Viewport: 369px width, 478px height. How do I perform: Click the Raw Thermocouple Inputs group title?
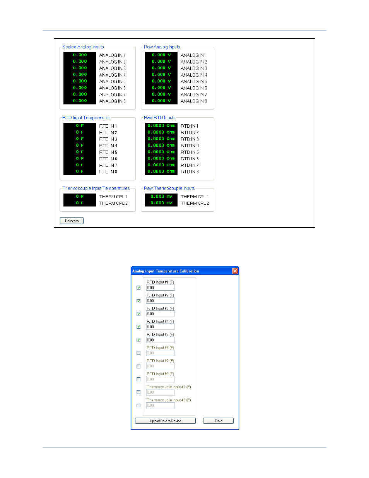(169, 188)
